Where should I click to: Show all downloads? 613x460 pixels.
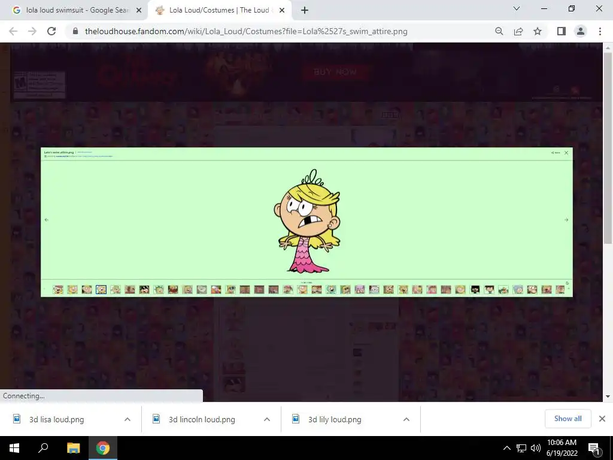click(568, 419)
